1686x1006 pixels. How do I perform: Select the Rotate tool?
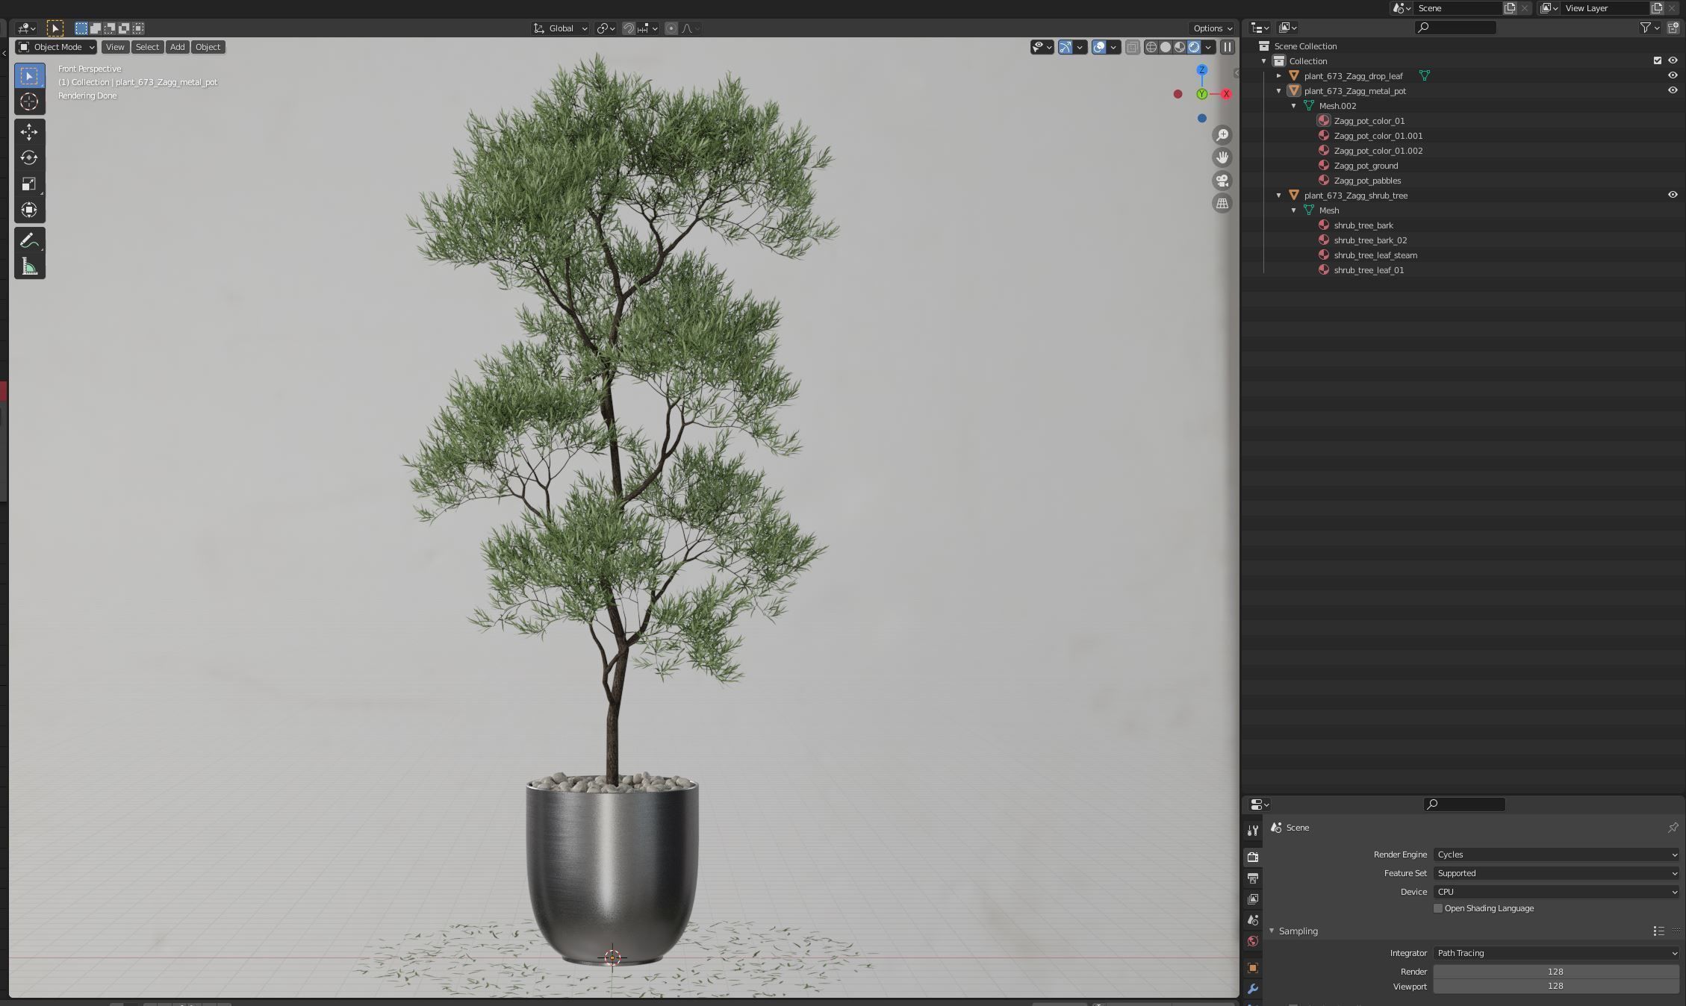point(29,157)
